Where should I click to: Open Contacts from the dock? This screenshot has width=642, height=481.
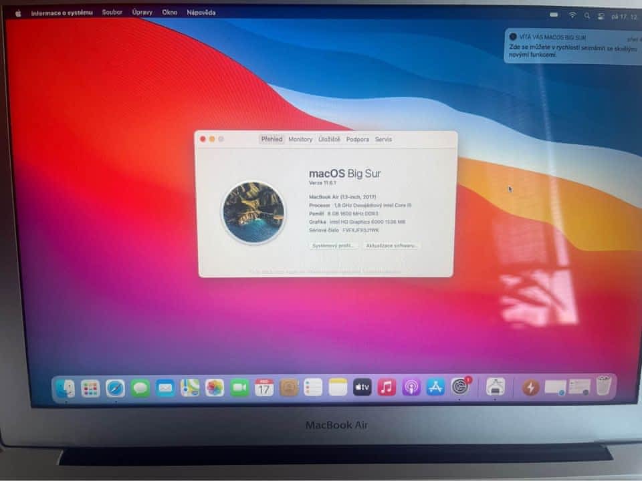click(289, 387)
